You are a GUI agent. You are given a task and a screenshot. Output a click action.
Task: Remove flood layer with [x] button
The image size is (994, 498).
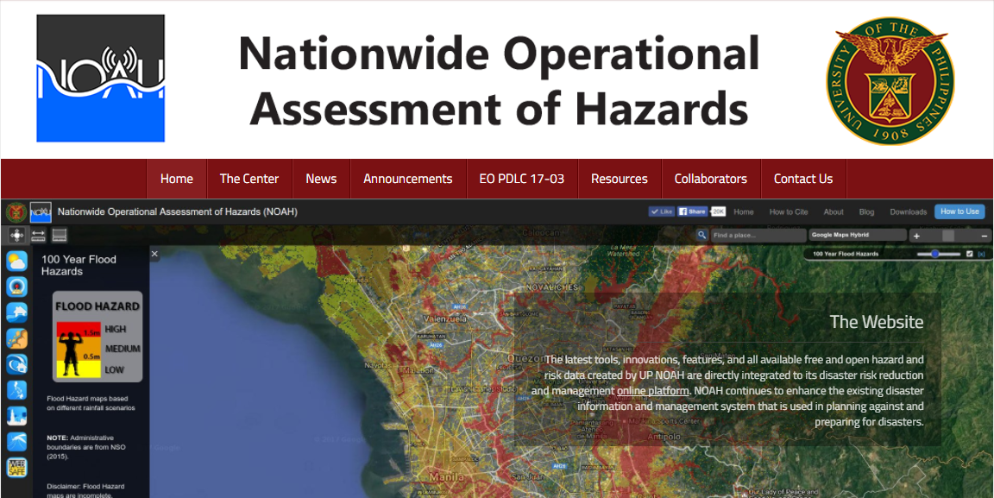click(981, 254)
